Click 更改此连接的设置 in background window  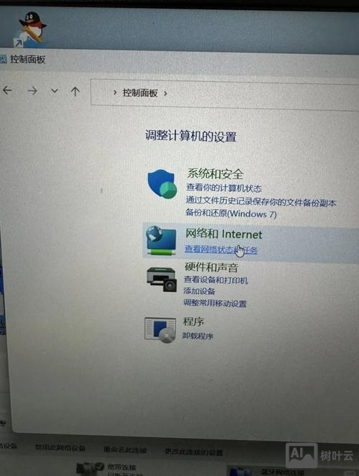[194, 452]
